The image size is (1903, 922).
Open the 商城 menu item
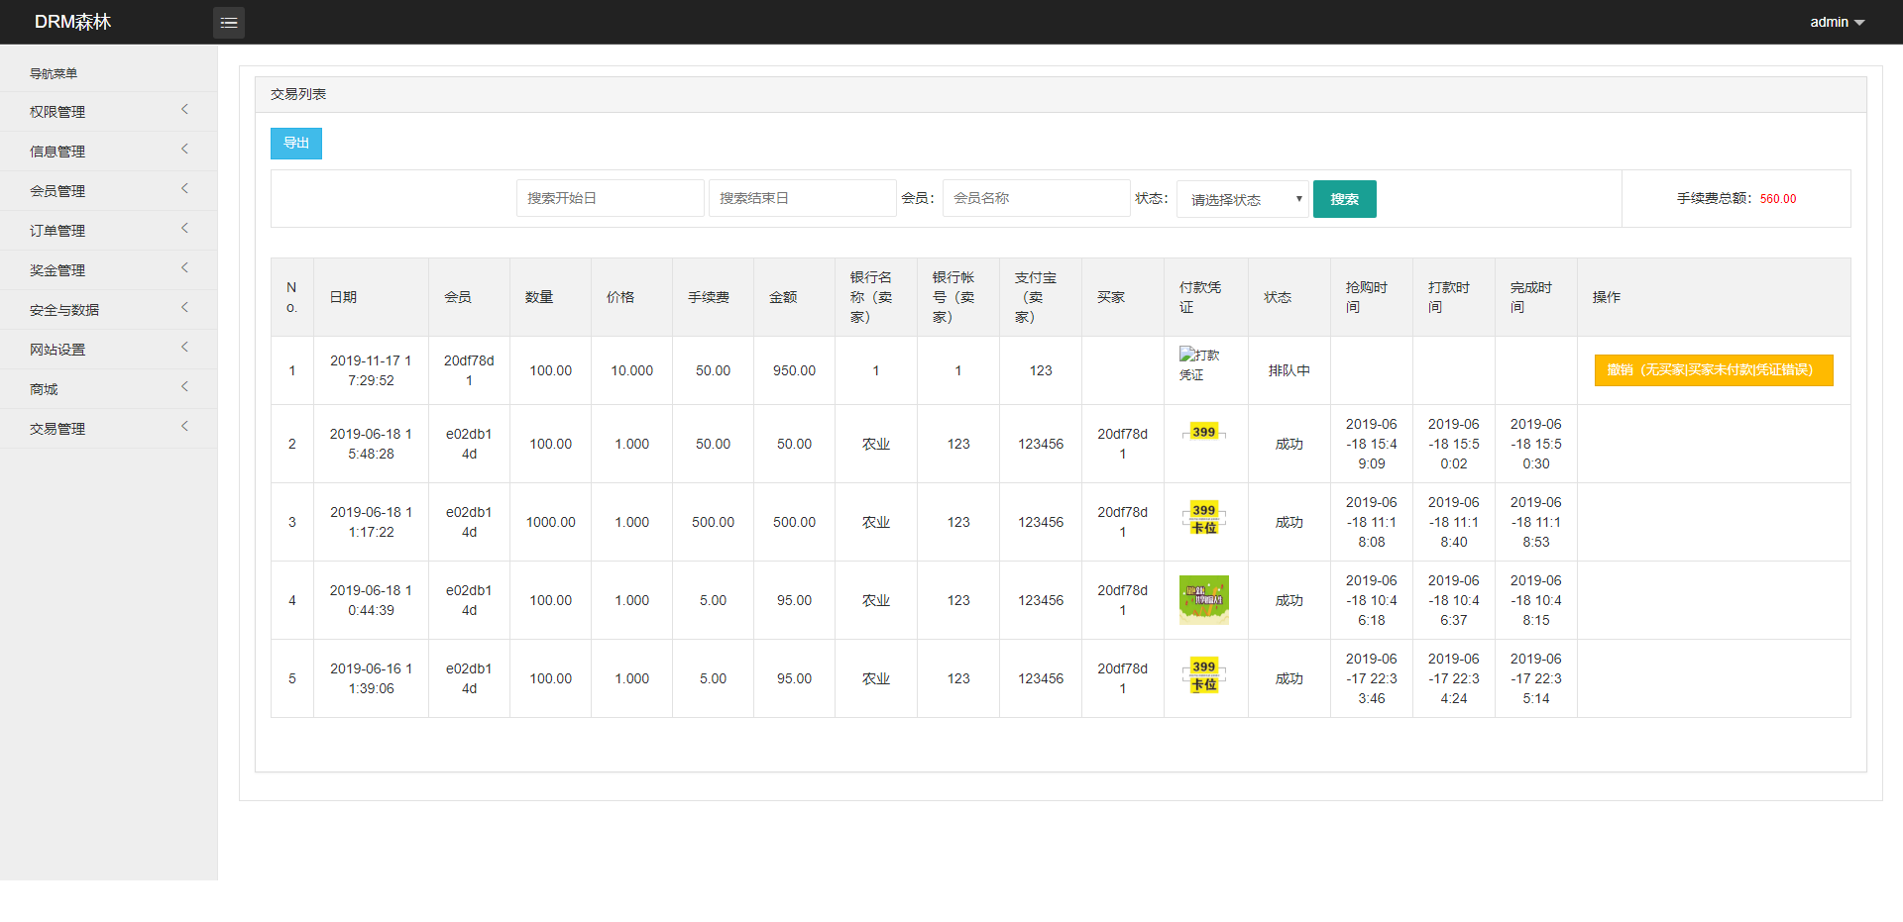click(x=108, y=389)
